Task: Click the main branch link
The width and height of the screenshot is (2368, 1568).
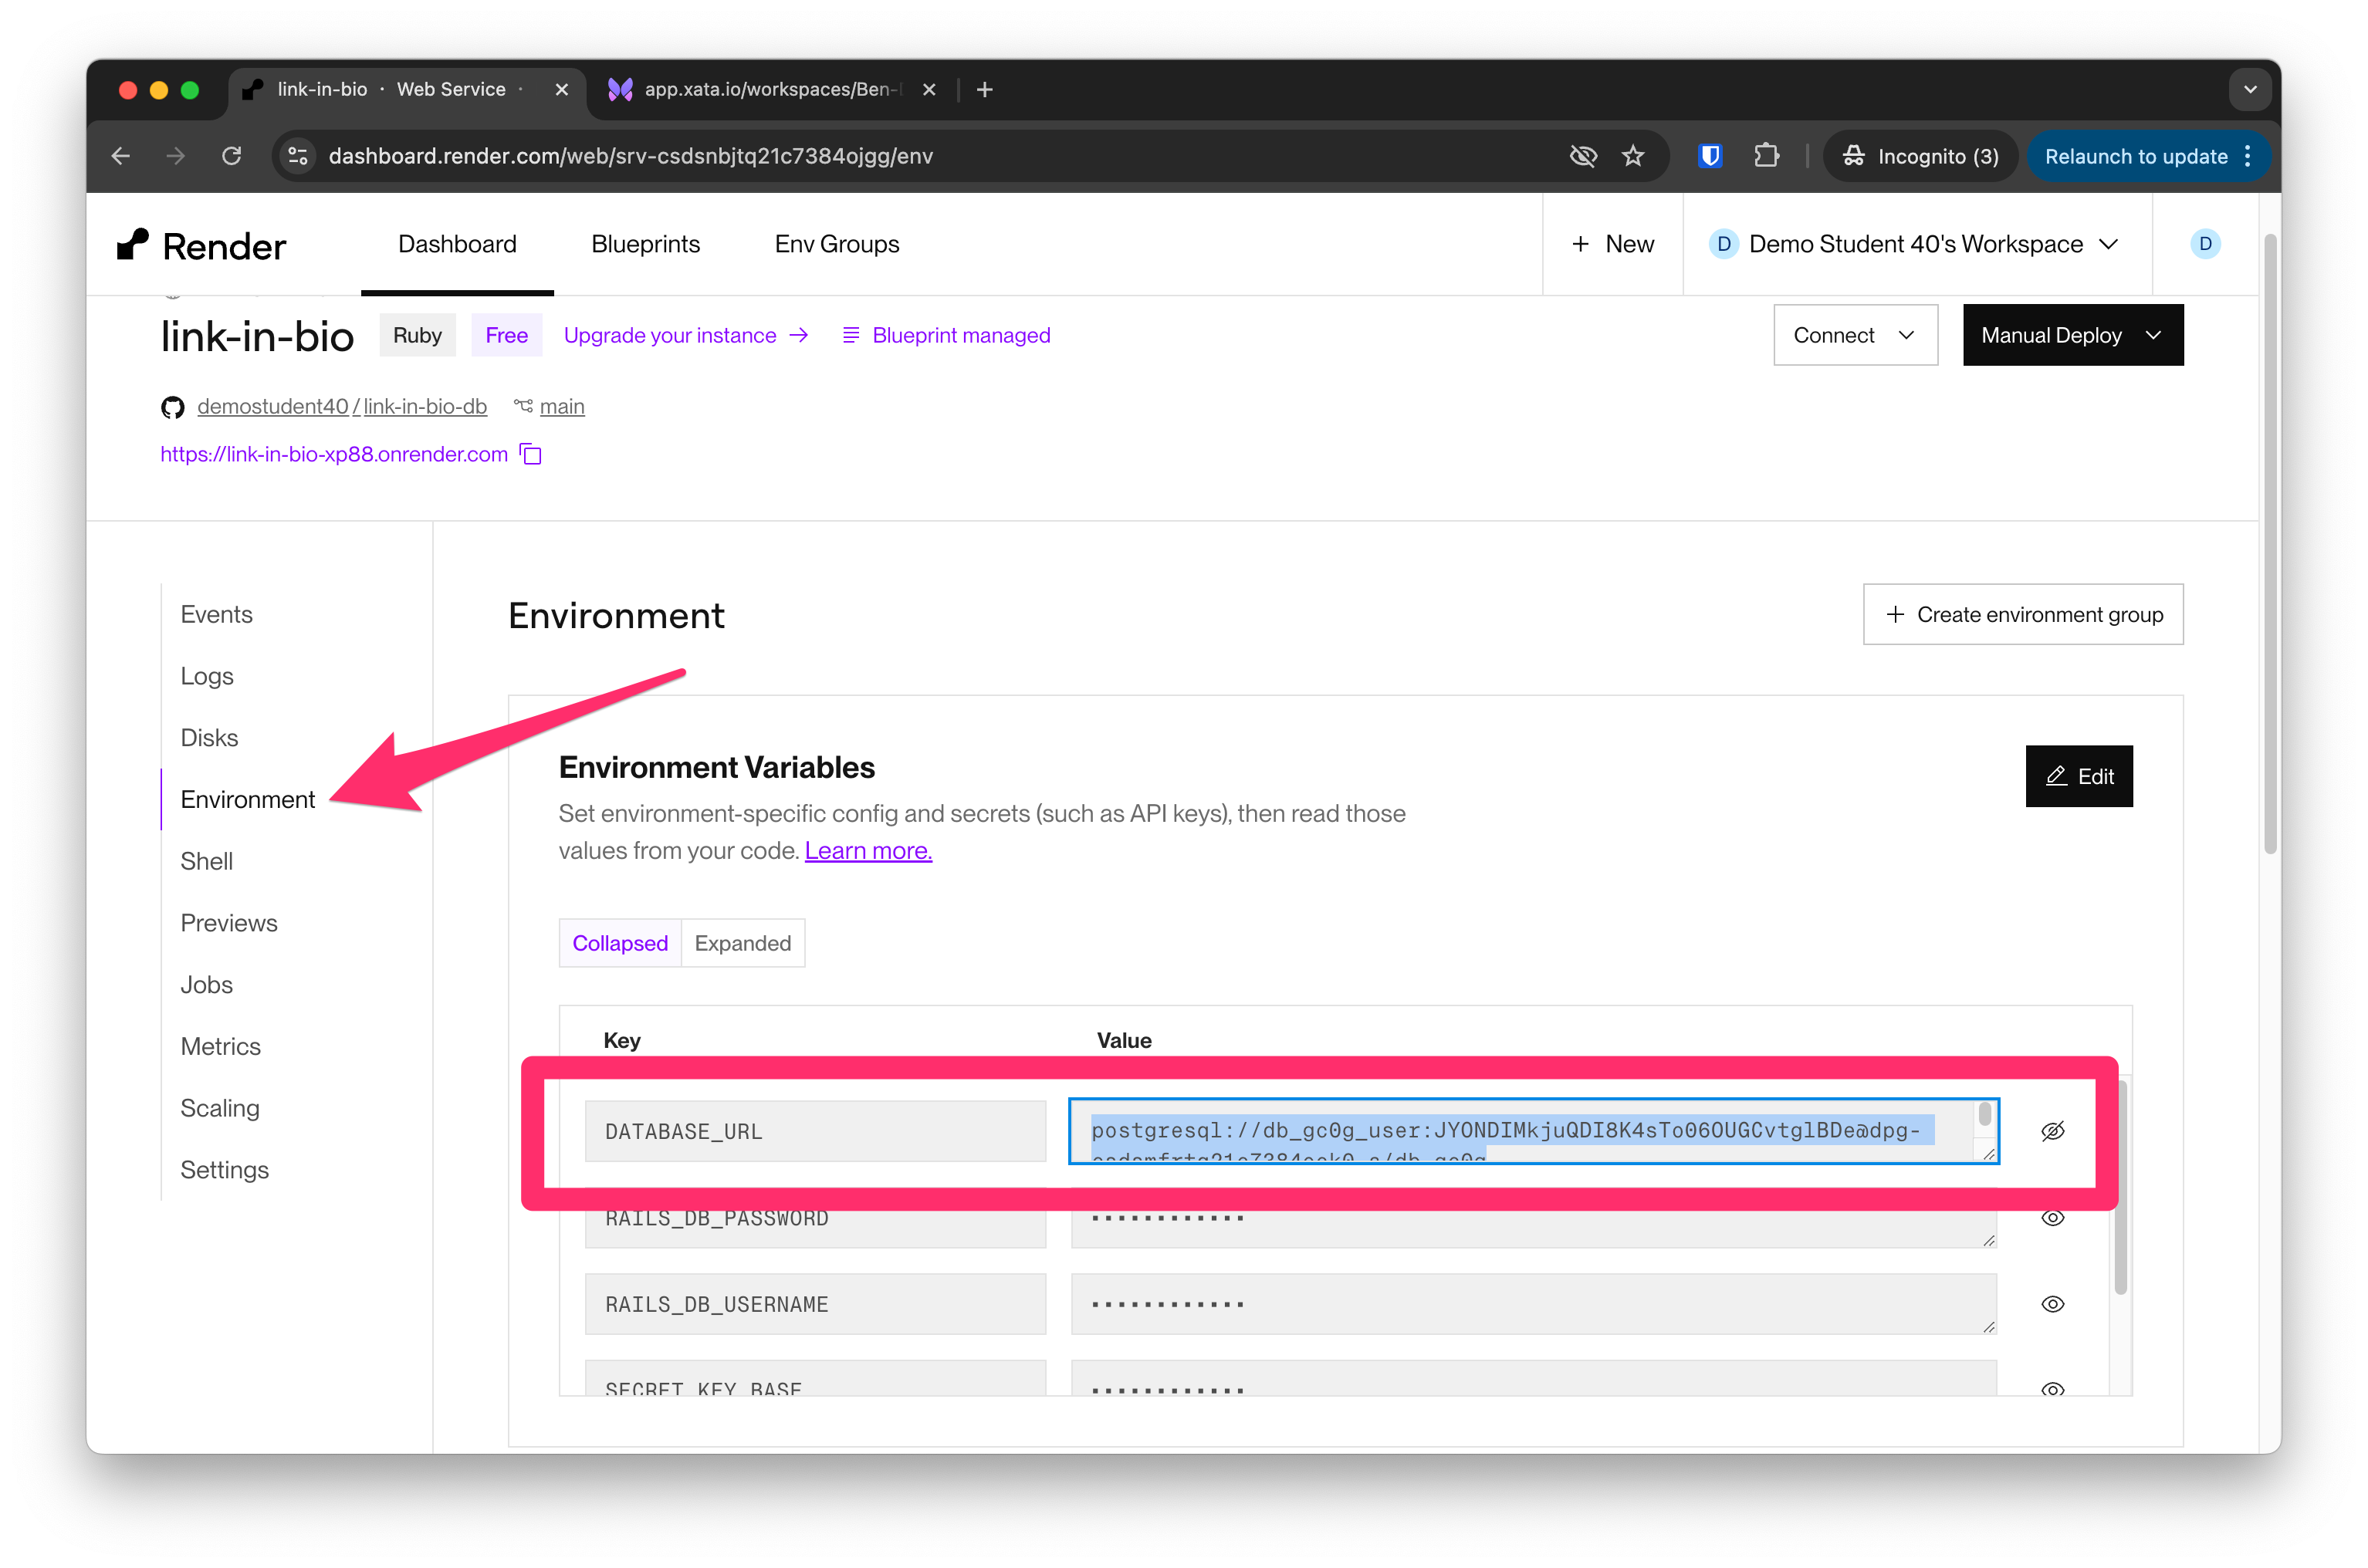Action: 562,407
